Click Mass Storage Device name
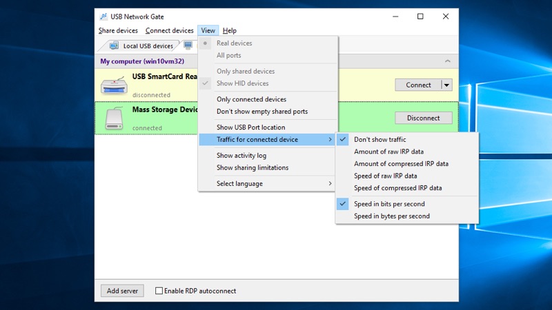552x310 pixels. coord(165,110)
